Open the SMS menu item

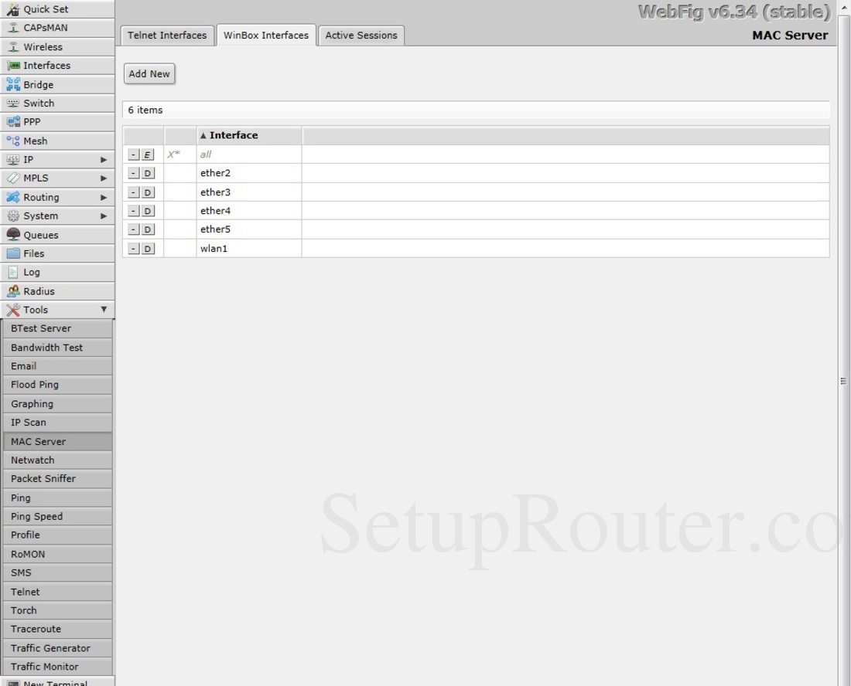[x=57, y=572]
